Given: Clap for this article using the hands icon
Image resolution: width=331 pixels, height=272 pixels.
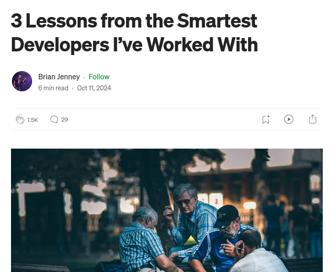Looking at the screenshot, I should click(x=20, y=119).
